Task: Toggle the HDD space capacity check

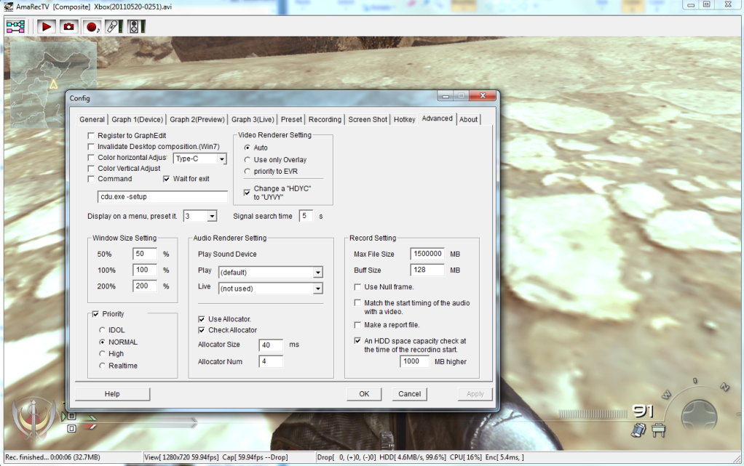Action: pyautogui.click(x=357, y=340)
